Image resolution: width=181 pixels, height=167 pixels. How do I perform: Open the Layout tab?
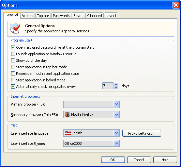pyautogui.click(x=111, y=16)
